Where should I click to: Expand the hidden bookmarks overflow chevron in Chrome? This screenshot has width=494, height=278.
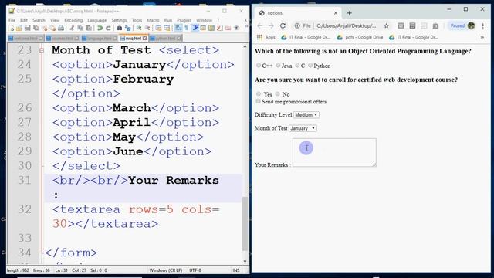pos(482,37)
